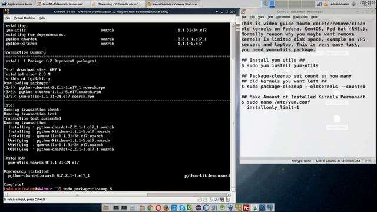
Task: Click the VMware scrollbar down arrow
Action: (233, 190)
